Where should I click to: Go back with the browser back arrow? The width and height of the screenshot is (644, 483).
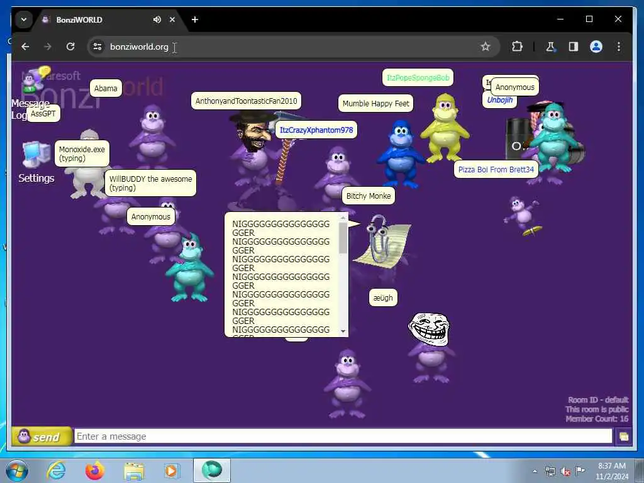(25, 47)
